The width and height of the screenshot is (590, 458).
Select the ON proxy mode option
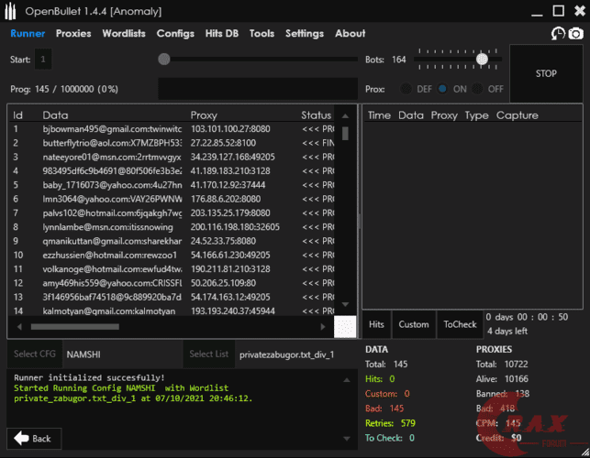coord(442,89)
